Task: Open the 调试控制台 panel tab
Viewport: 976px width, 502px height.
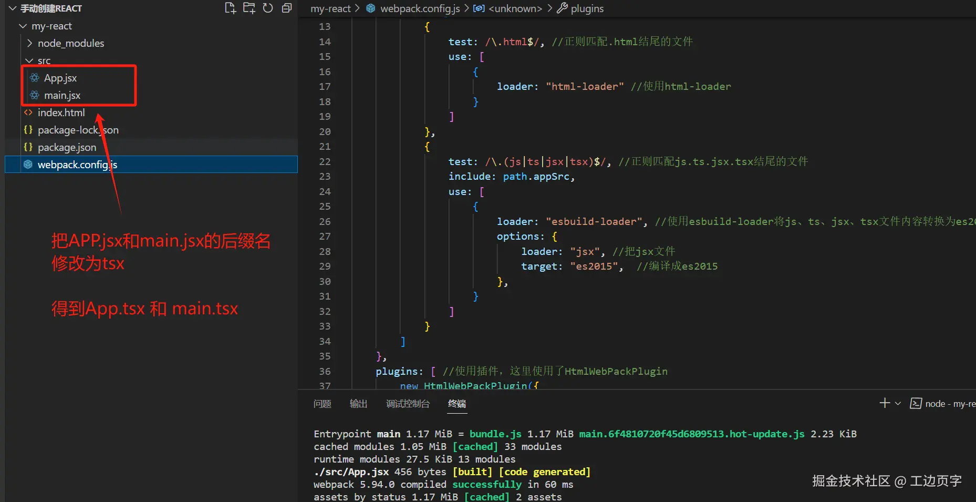Action: (x=408, y=404)
